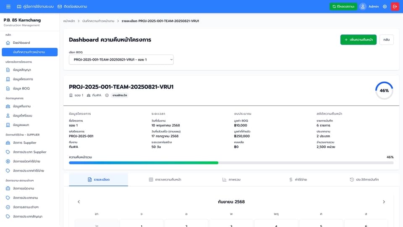The width and height of the screenshot is (403, 227).
Task: Click the 10 พฤษภาคม 2568 start date
Action: click(165, 125)
